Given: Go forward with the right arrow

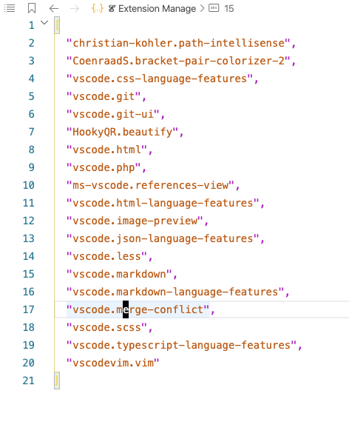Looking at the screenshot, I should click(75, 9).
